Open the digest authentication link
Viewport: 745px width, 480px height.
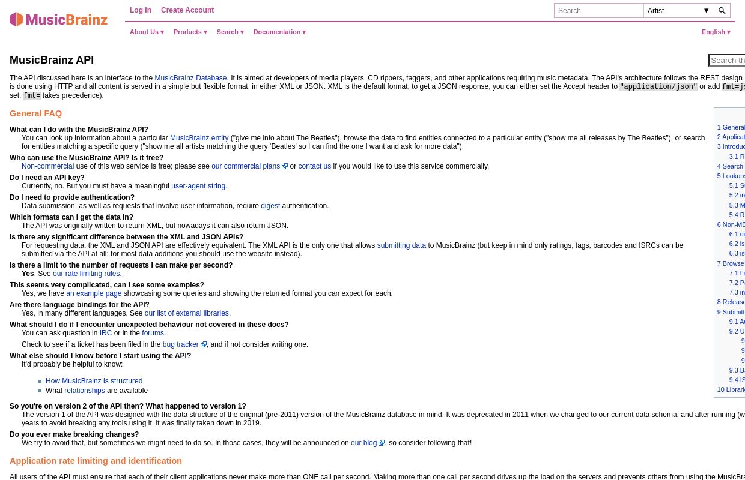point(270,206)
